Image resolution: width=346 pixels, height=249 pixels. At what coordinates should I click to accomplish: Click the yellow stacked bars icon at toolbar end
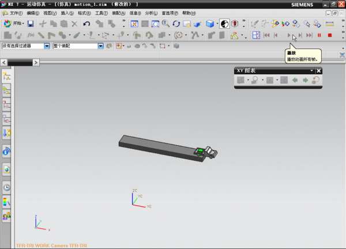330,24
